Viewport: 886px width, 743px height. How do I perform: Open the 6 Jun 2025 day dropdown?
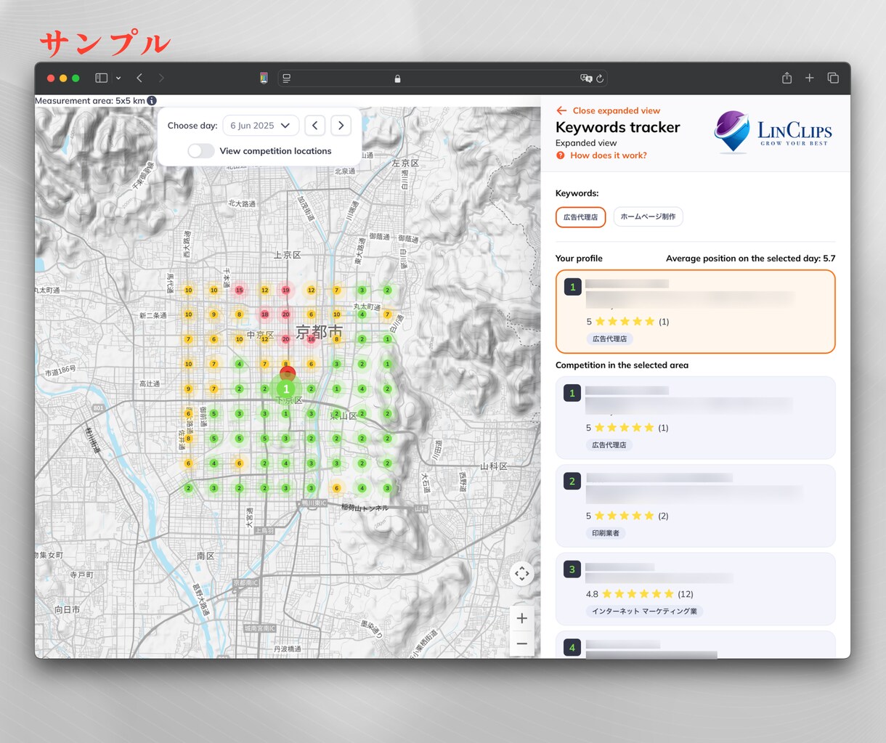261,126
